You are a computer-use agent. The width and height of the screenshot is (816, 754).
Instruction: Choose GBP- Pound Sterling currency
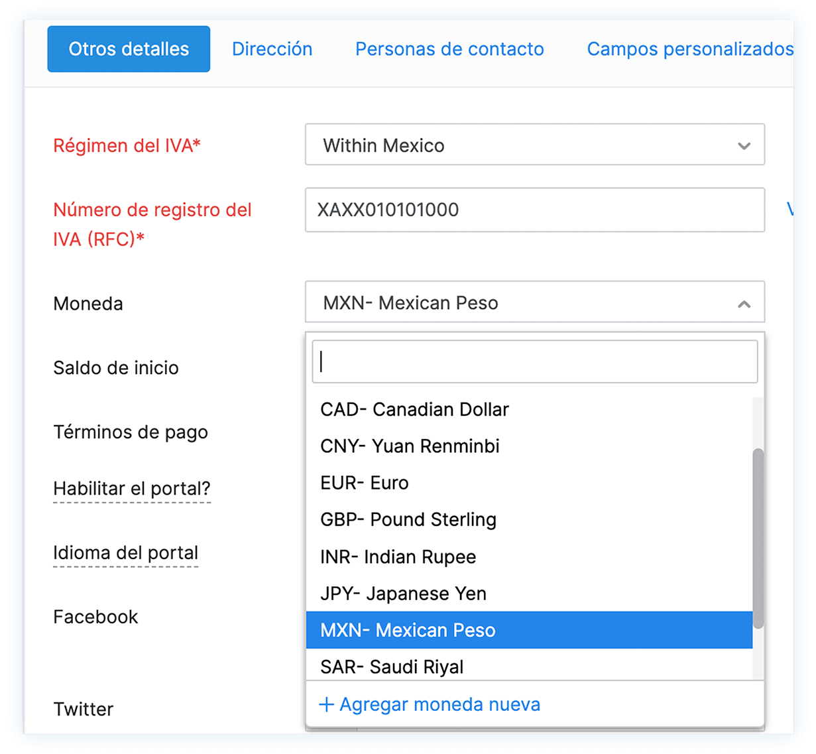(x=408, y=520)
